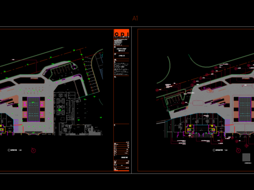Screen dimensions: 254x190
Task: Select the orange CDI logo block
Action: (122, 33)
